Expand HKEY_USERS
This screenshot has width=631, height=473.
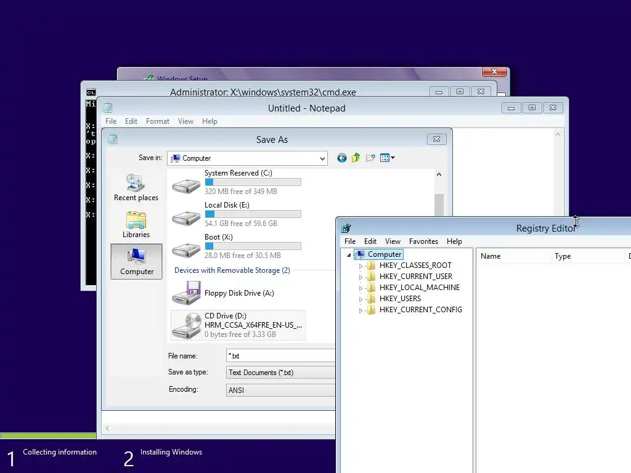coord(360,299)
